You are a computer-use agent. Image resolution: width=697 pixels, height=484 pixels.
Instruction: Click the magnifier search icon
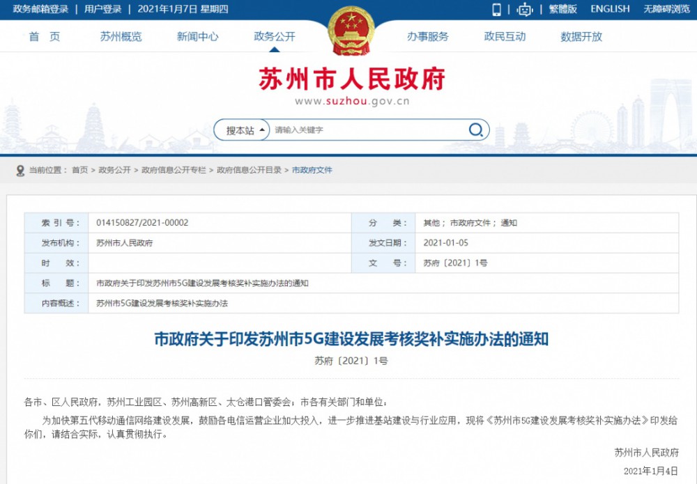(475, 130)
